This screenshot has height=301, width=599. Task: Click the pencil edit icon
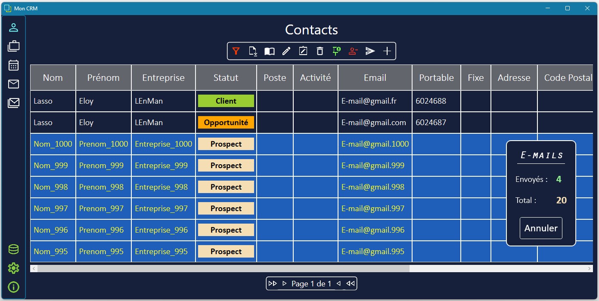coord(286,51)
